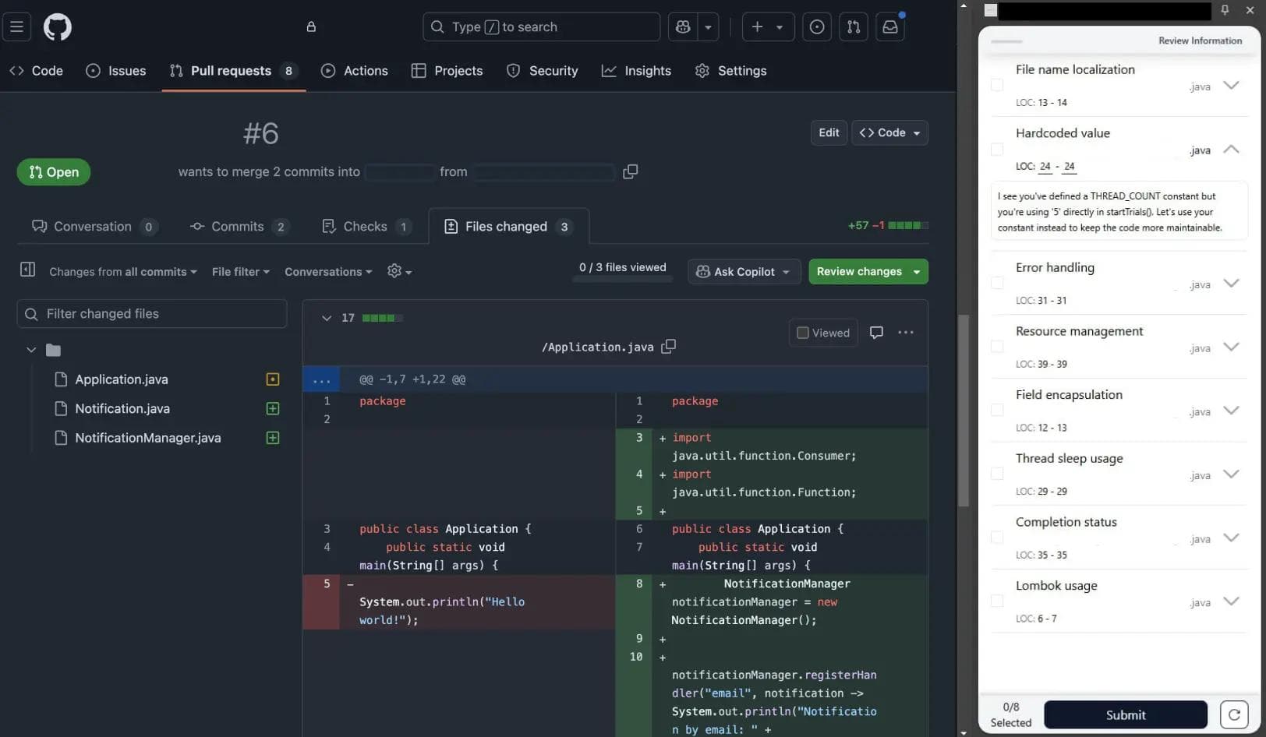Open the File filter dropdown
Screen dimensions: 1266x737
click(x=239, y=271)
